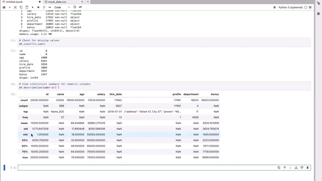Open the Code cell type dropdown
Image resolution: width=322 pixels, height=181 pixels.
pos(62,7)
